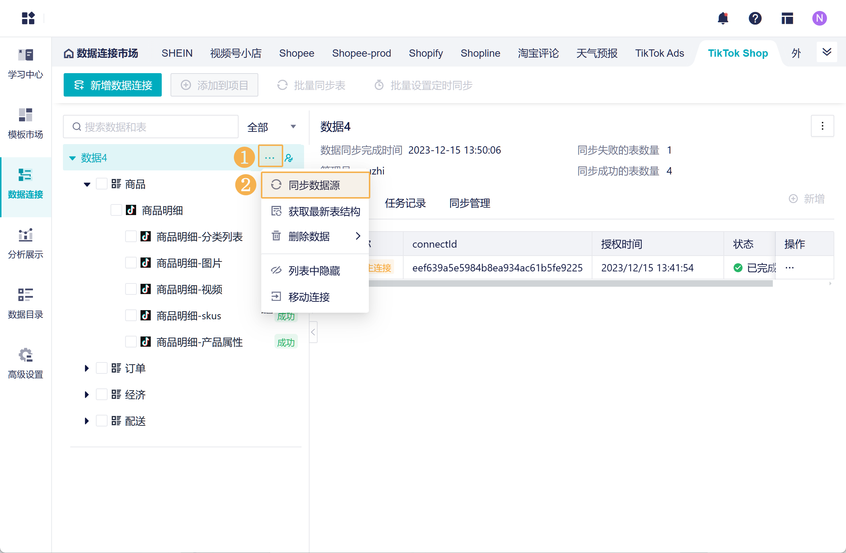
Task: Go to 模板市场 in the sidebar
Action: (x=26, y=124)
